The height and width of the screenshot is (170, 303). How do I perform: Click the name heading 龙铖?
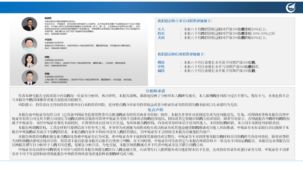tap(47, 74)
